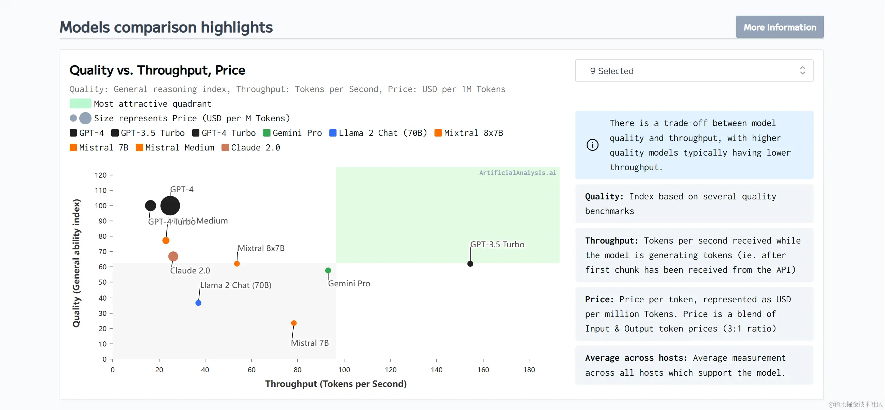885x410 pixels.
Task: Click the GPT-4 Turbo legend entry
Action: pyautogui.click(x=228, y=133)
